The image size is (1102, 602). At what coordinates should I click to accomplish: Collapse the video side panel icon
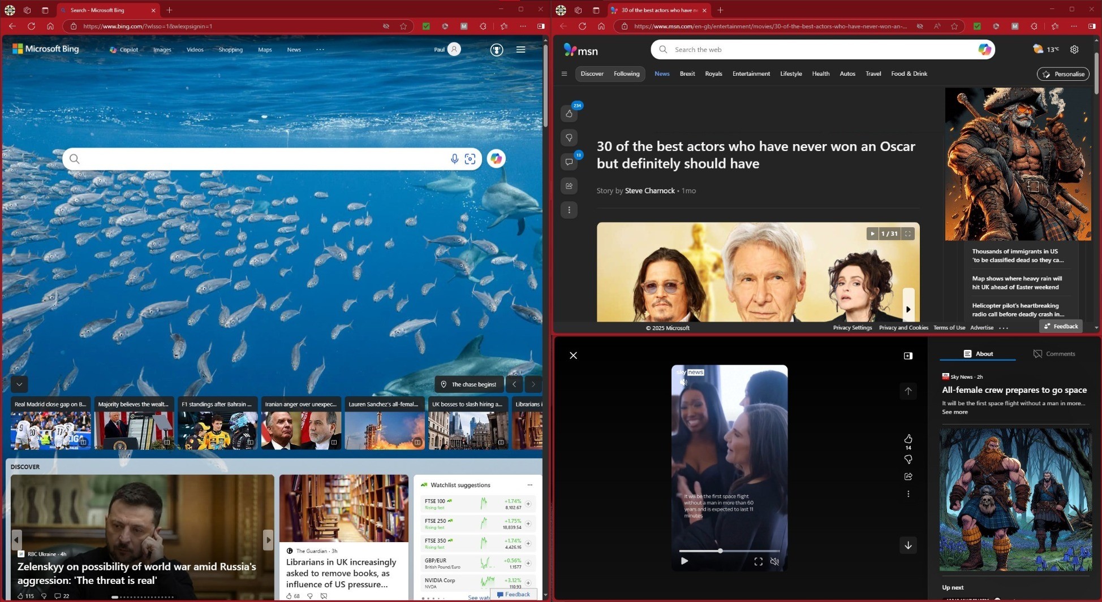tap(908, 356)
